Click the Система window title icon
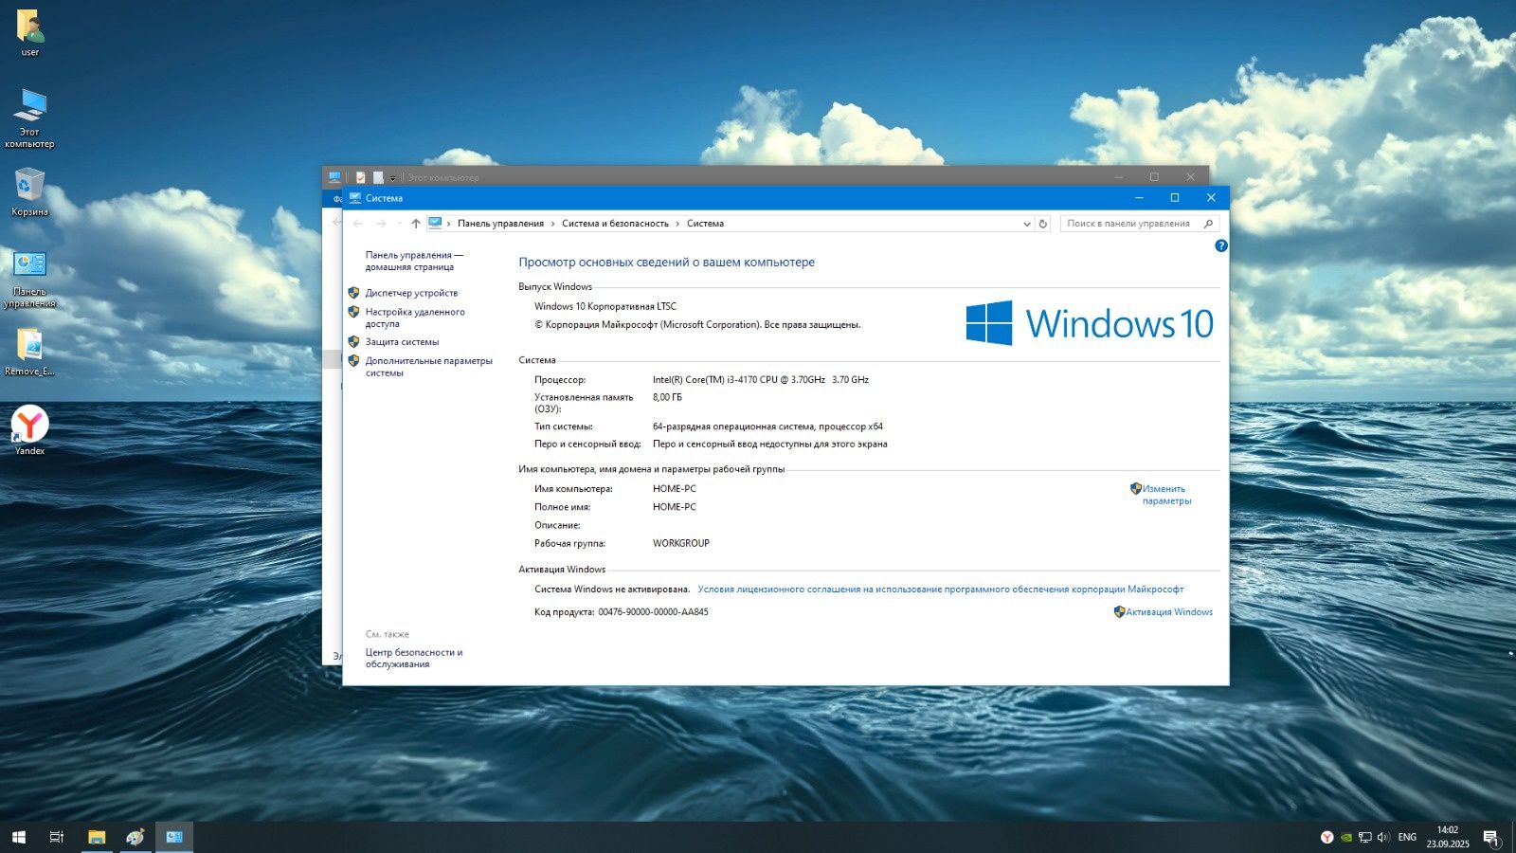 pyautogui.click(x=355, y=198)
